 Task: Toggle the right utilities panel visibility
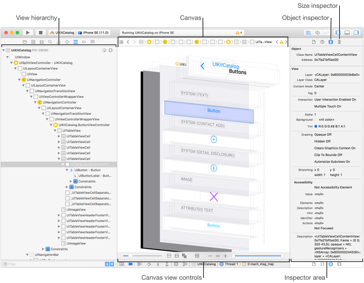(x=356, y=33)
